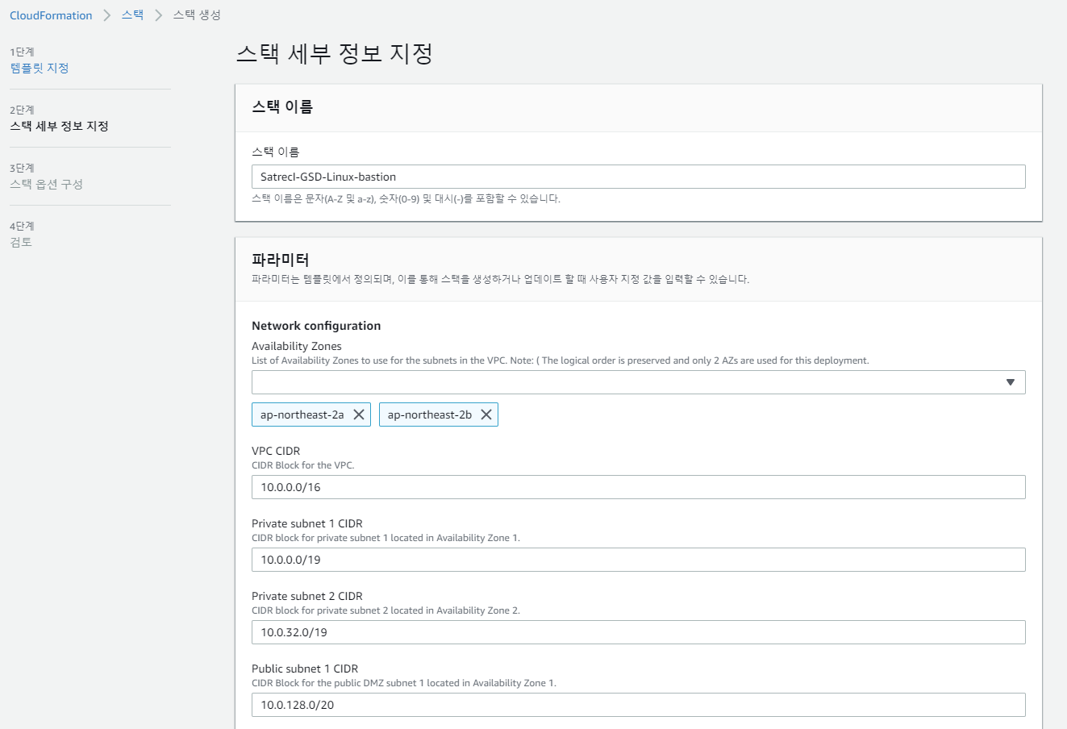Viewport: 1067px width, 729px height.
Task: Remove the ap-northeast-2a zone tag
Action: click(x=359, y=414)
